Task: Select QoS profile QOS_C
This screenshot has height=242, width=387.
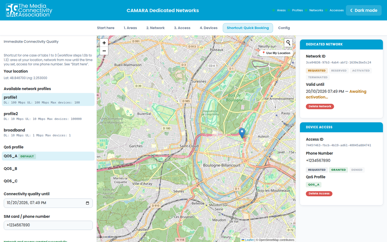Action: (x=48, y=181)
